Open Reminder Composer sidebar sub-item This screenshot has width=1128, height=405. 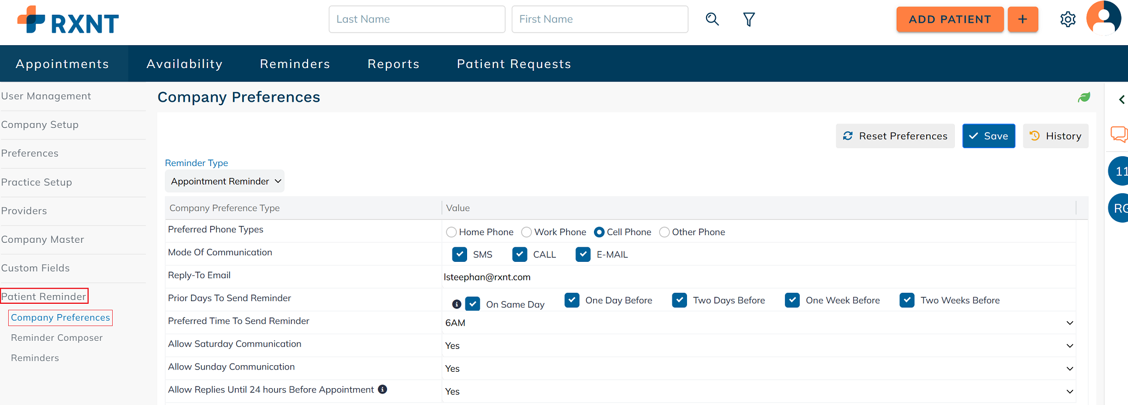click(57, 337)
